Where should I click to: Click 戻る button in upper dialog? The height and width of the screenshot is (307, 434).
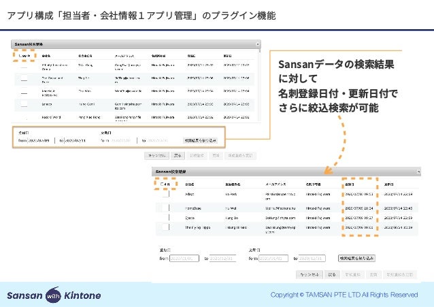coord(178,155)
